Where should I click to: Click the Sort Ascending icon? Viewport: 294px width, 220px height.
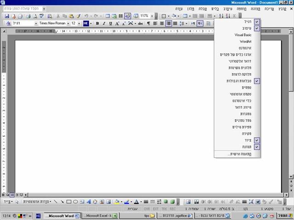(x=221, y=16)
